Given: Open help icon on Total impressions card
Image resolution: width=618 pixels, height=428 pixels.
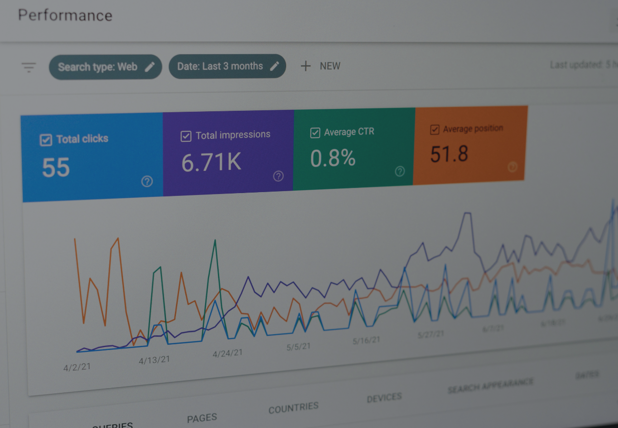Looking at the screenshot, I should [278, 176].
